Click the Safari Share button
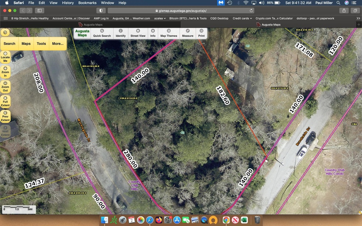 (344, 11)
